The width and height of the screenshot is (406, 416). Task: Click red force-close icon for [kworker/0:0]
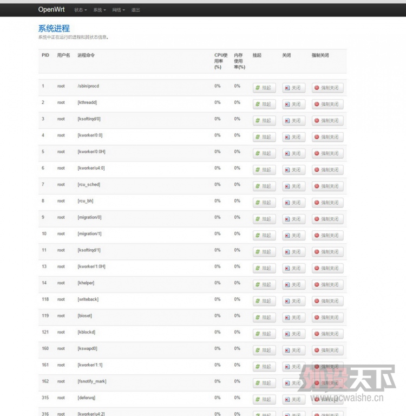317,137
